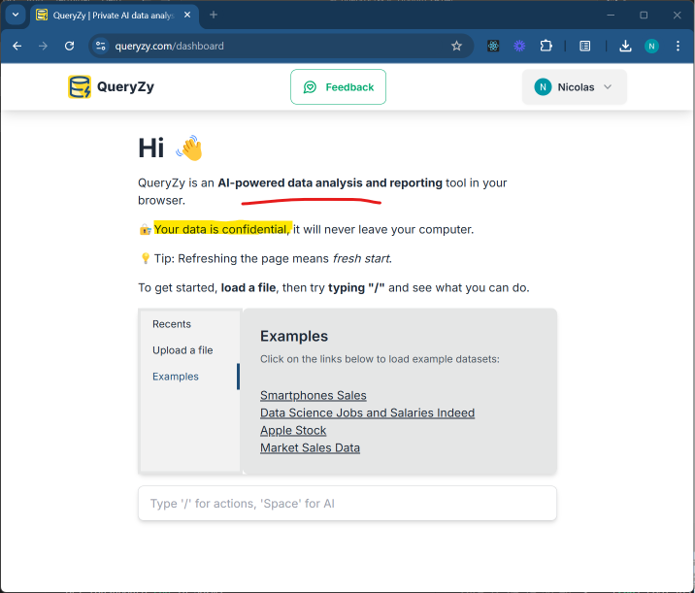
Task: Load the Smartphones Sales dataset
Action: pyautogui.click(x=313, y=395)
